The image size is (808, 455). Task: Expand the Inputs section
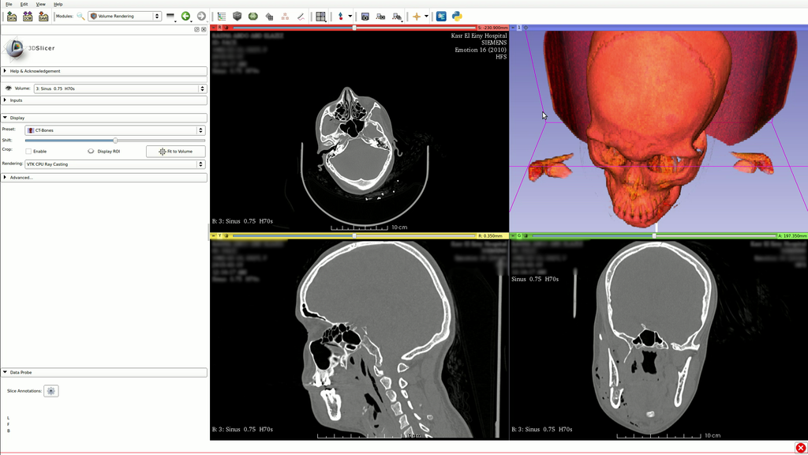(x=105, y=100)
